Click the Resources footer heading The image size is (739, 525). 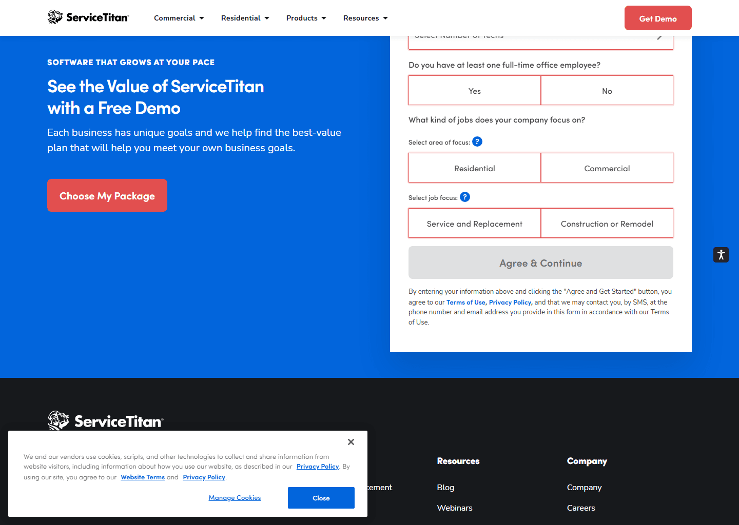tap(458, 461)
